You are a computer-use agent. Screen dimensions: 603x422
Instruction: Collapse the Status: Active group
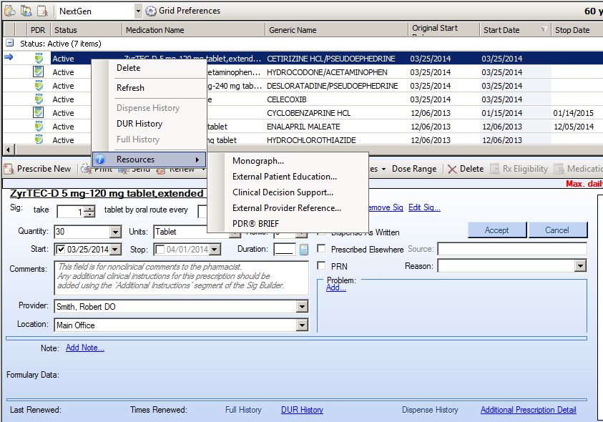pyautogui.click(x=9, y=44)
